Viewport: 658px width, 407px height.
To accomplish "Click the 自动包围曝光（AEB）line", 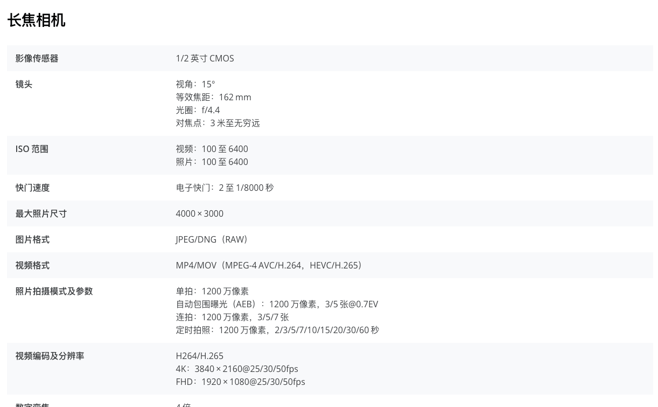I will [x=277, y=304].
